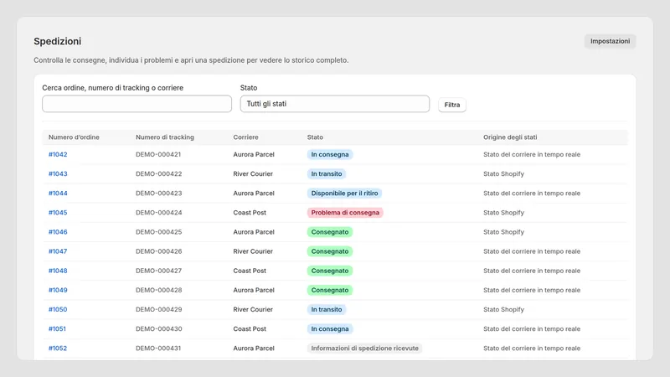This screenshot has width=670, height=377.
Task: Click the Disponibile per il ritiro badge
Action: pyautogui.click(x=344, y=194)
